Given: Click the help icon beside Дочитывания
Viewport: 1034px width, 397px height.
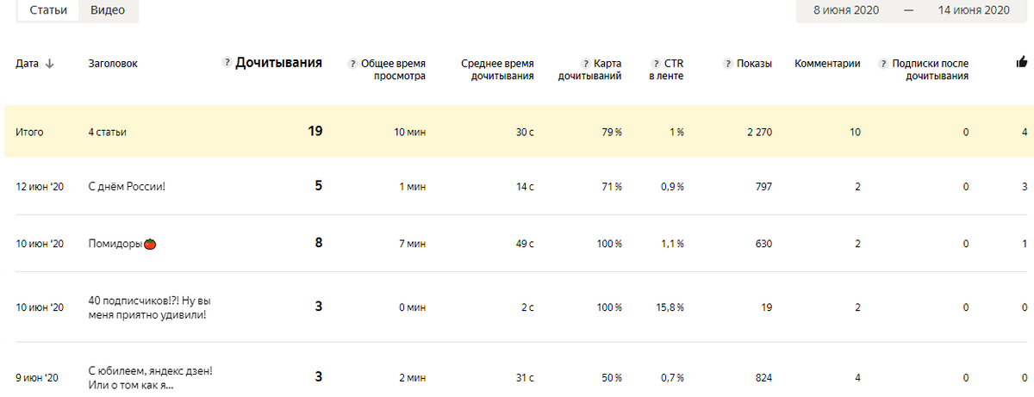Looking at the screenshot, I should coord(227,63).
